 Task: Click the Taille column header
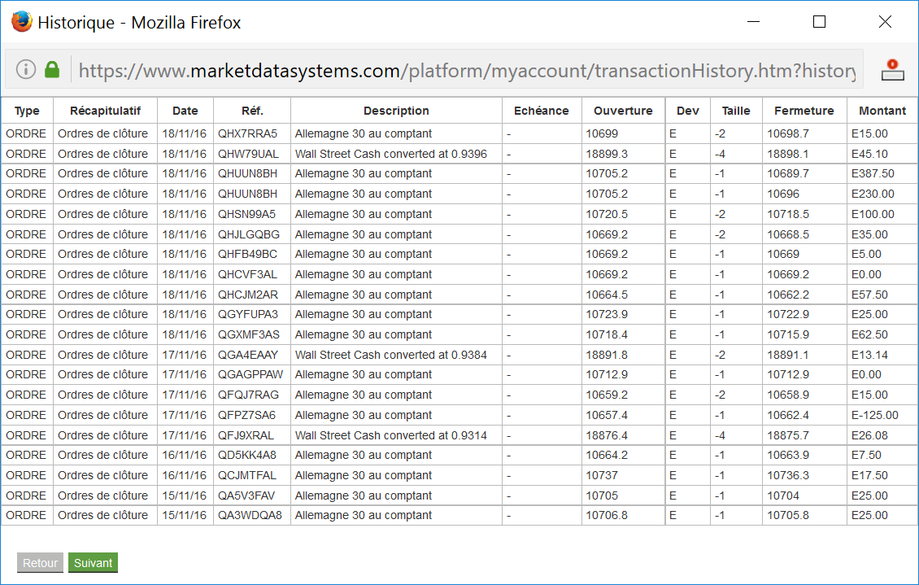[x=736, y=111]
